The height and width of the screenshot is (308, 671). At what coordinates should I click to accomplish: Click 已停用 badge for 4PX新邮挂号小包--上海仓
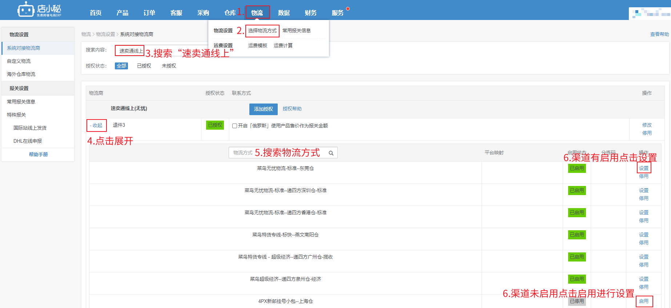pyautogui.click(x=577, y=301)
